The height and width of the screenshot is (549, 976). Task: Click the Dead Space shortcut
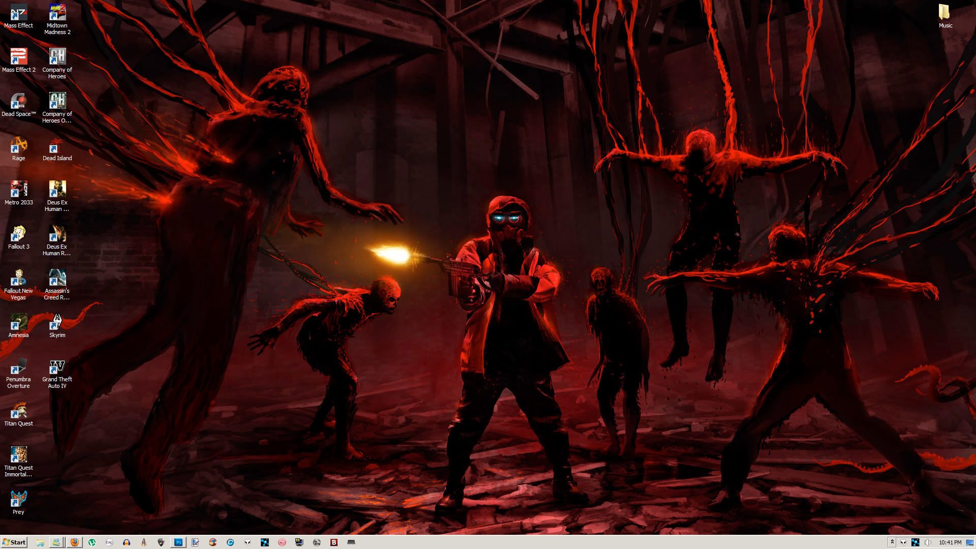point(19,101)
